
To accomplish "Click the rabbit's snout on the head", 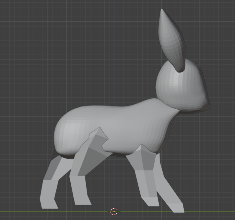I will (x=205, y=101).
